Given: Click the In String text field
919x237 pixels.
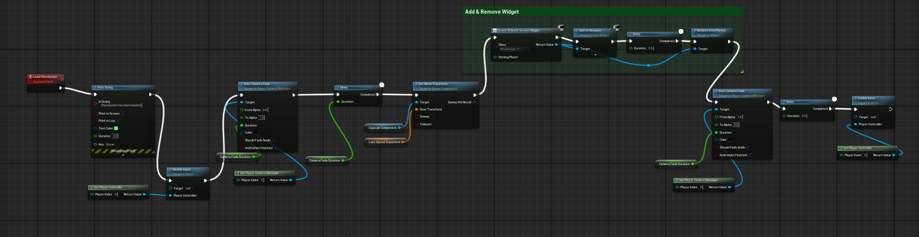Looking at the screenshot, I should (x=121, y=105).
